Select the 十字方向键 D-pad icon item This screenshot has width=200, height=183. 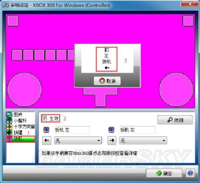click(9, 127)
